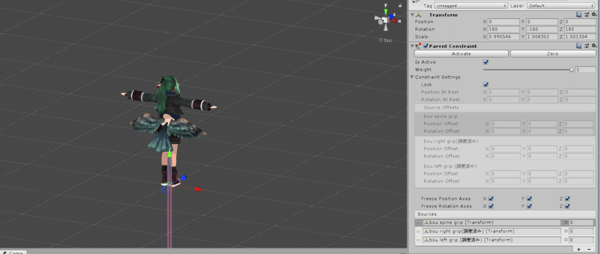The width and height of the screenshot is (600, 254).
Task: Grab the reorder handle of bou left grip row
Action: click(418, 240)
